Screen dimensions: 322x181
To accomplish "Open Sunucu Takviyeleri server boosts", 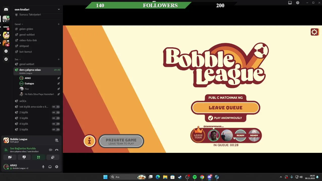I will pos(37,15).
